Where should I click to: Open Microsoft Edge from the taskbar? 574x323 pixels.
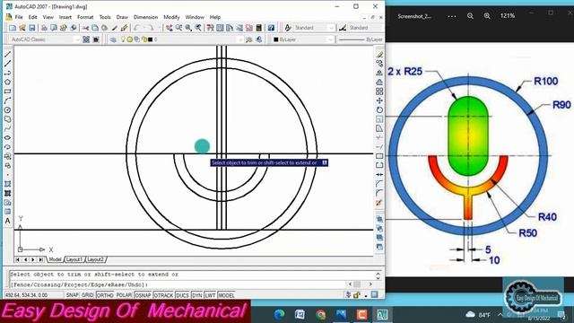(279, 315)
